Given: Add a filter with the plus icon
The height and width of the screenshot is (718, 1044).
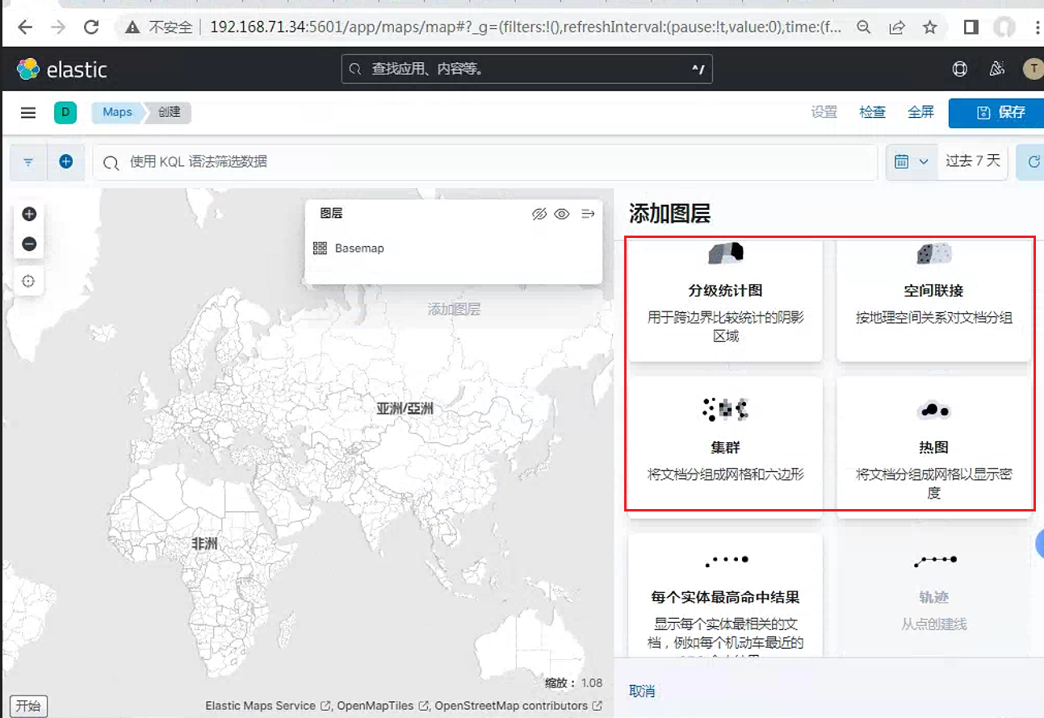Looking at the screenshot, I should [66, 162].
